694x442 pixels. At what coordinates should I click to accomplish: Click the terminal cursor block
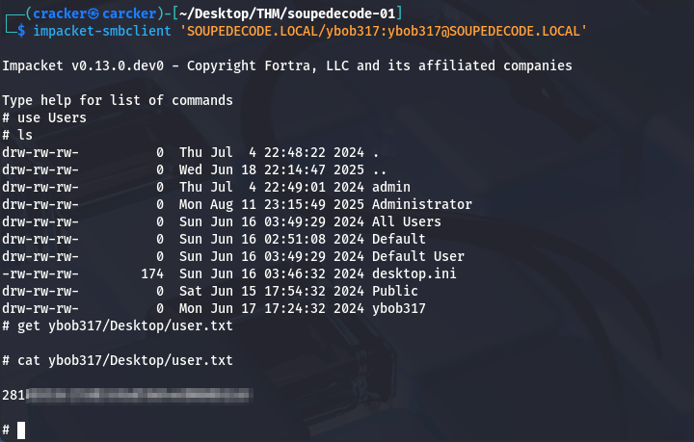click(x=21, y=430)
